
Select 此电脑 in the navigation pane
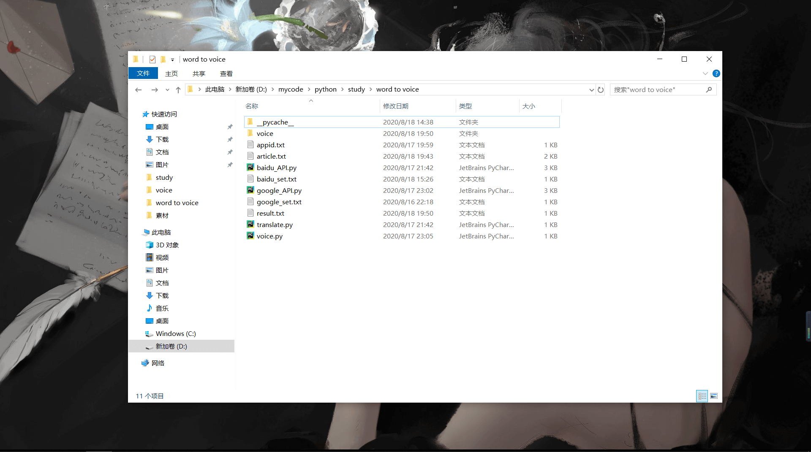point(161,232)
